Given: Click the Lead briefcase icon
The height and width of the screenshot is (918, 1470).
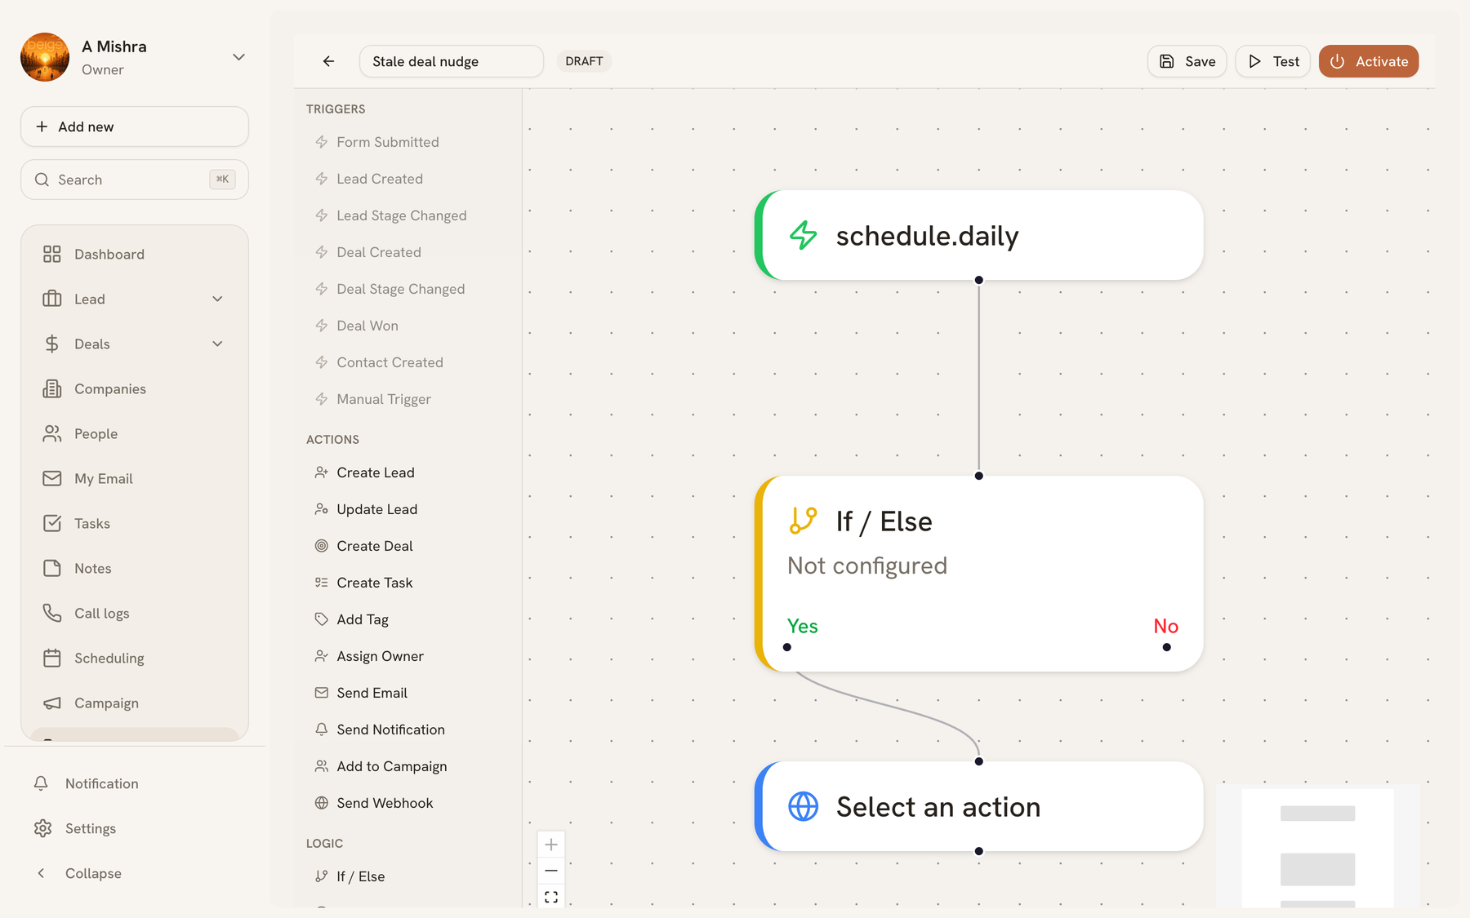Looking at the screenshot, I should [52, 299].
